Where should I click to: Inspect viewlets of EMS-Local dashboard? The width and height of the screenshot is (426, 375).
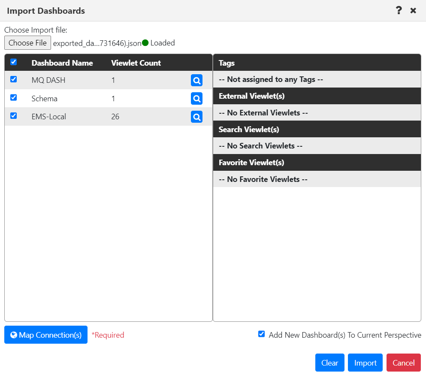196,116
